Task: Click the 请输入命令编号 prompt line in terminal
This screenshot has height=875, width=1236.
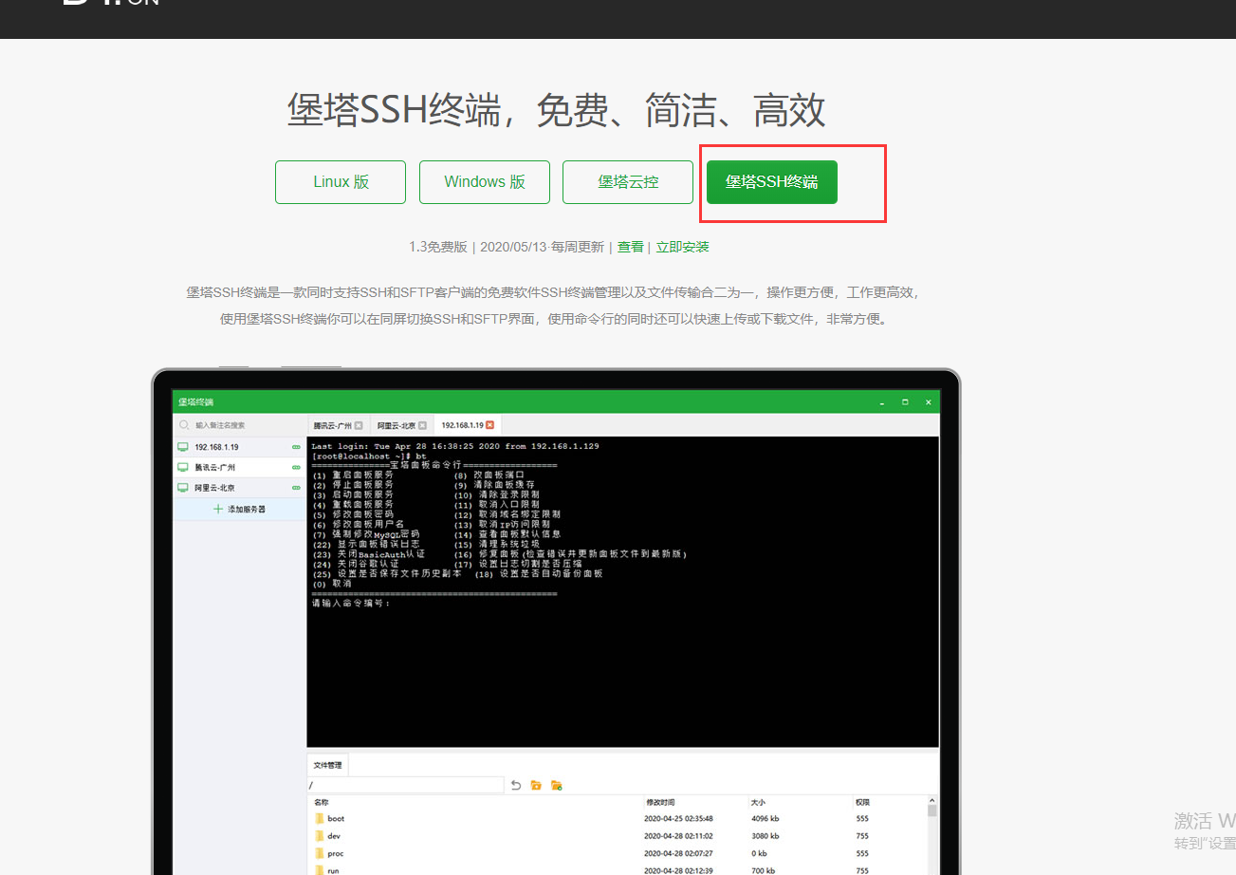Action: tap(351, 603)
